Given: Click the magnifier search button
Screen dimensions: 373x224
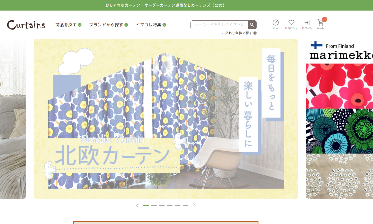Looking at the screenshot, I should click(252, 25).
